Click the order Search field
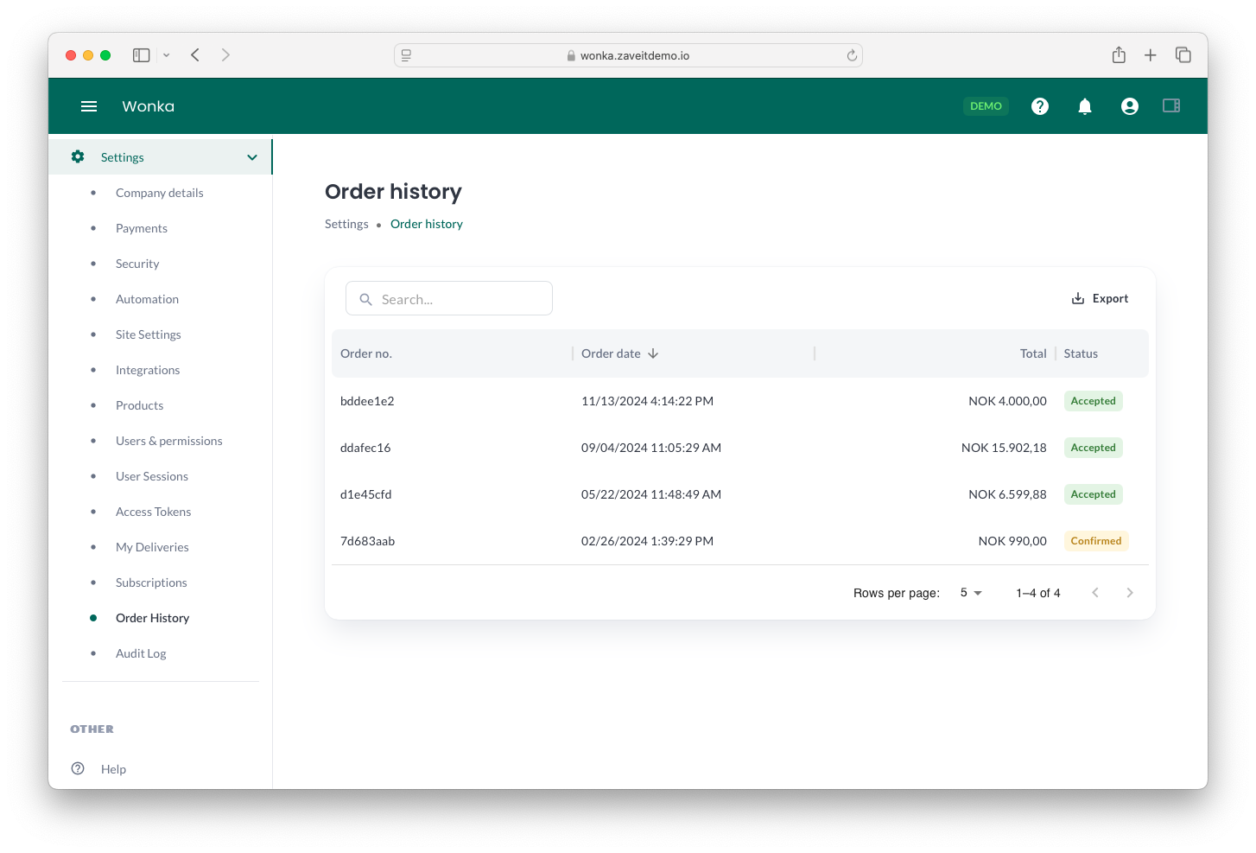Viewport: 1256px width, 853px height. pyautogui.click(x=449, y=298)
